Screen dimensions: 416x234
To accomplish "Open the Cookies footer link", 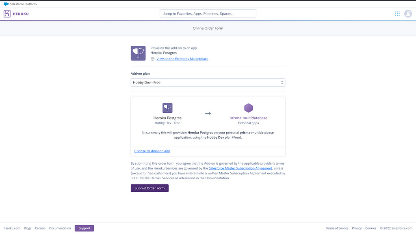I will (x=370, y=228).
